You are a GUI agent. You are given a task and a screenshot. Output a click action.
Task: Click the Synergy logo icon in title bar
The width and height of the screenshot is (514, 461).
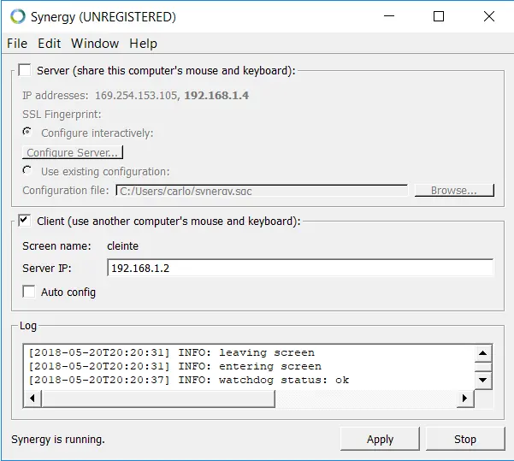click(17, 16)
